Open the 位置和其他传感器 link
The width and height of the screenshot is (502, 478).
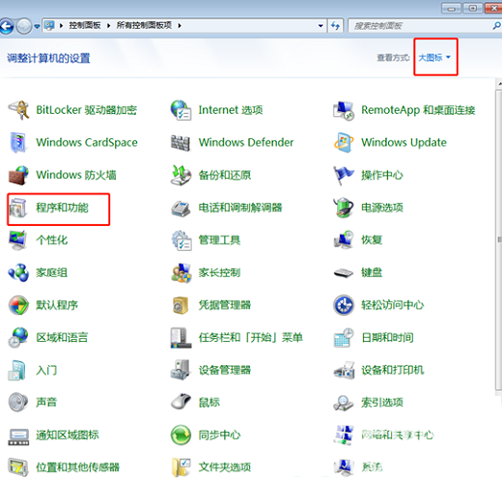[77, 467]
